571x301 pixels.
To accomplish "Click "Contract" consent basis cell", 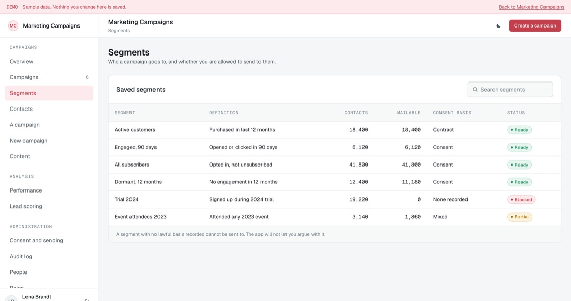I will point(443,130).
